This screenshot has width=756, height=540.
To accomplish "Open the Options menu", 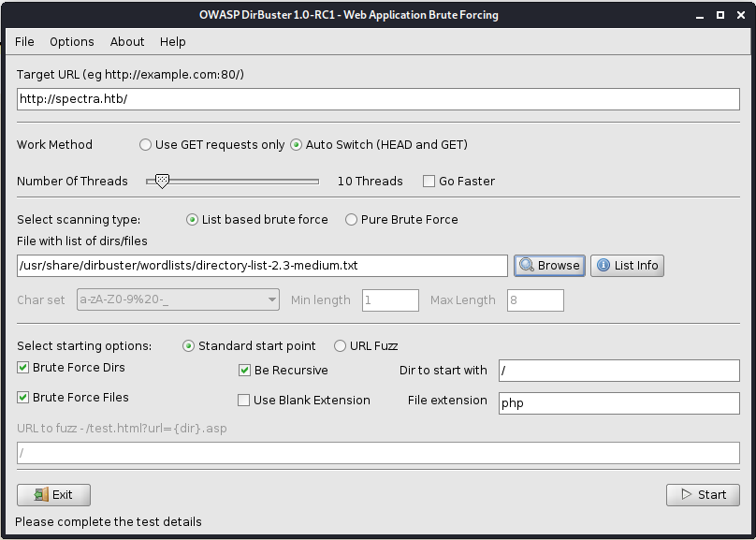I will (x=72, y=42).
